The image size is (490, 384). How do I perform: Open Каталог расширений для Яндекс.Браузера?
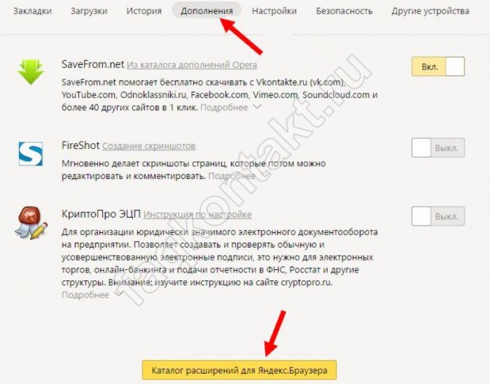240,370
